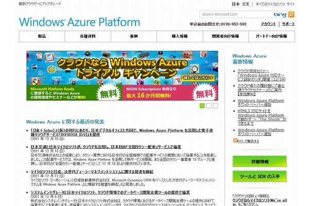Focus the Search Microsoft.com field
Image resolution: width=314 pixels, height=206 pixels.
click(236, 14)
